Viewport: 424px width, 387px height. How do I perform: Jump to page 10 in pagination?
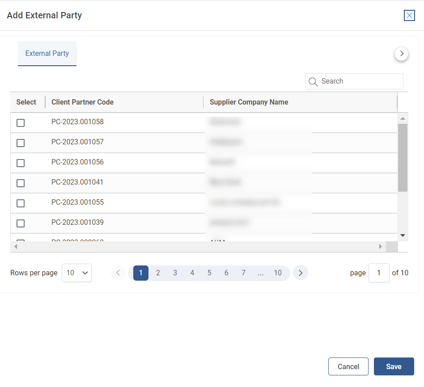tap(278, 273)
